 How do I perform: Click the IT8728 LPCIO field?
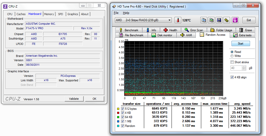click(63, 44)
